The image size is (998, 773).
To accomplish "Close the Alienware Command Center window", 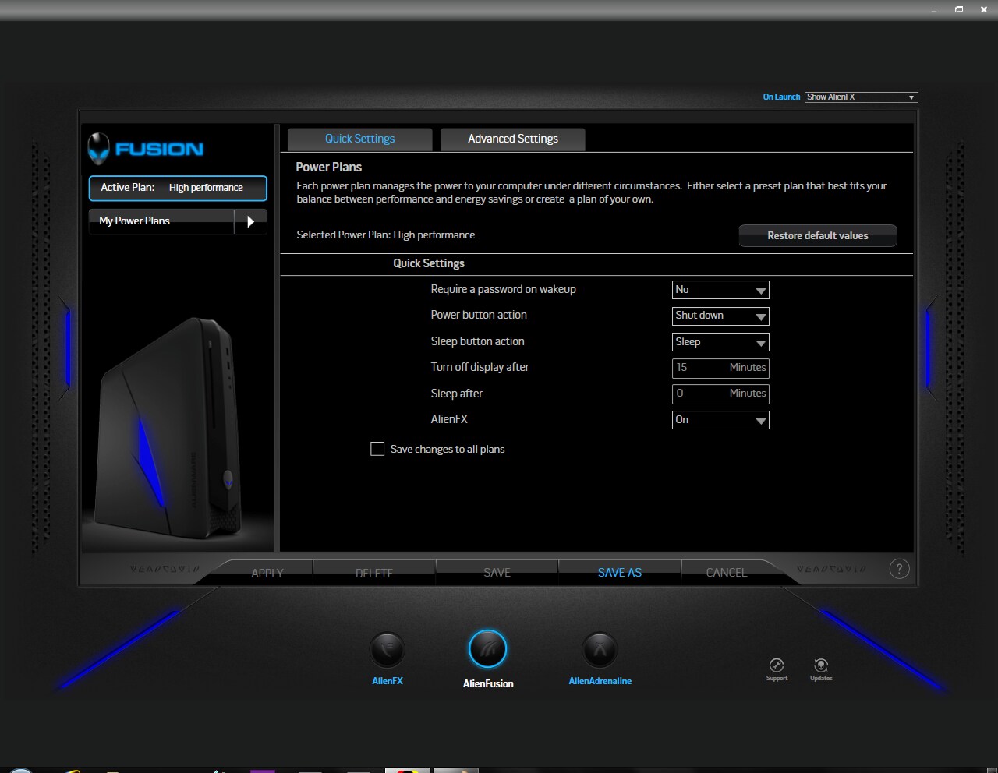I will (x=984, y=9).
